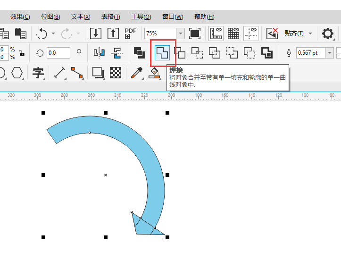This screenshot has width=341, height=268.
Task: Select the Polygon tool
Action: point(17,73)
